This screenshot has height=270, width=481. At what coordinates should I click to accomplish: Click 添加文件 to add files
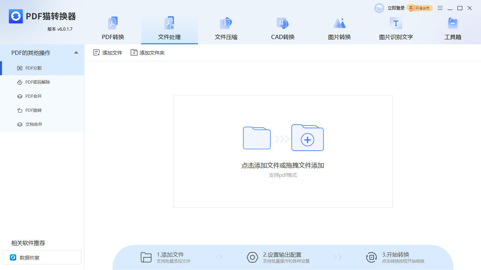coord(107,52)
